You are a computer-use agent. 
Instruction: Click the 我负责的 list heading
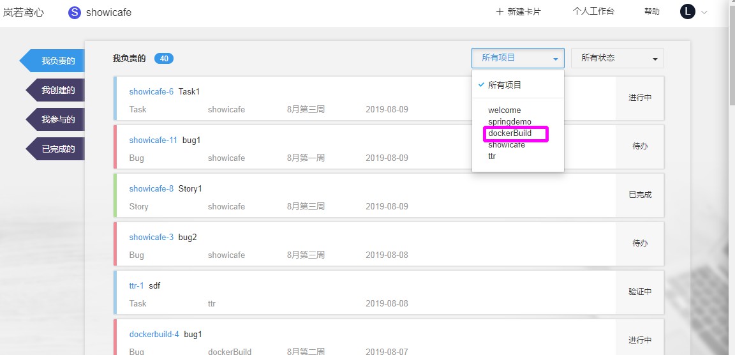tap(130, 59)
